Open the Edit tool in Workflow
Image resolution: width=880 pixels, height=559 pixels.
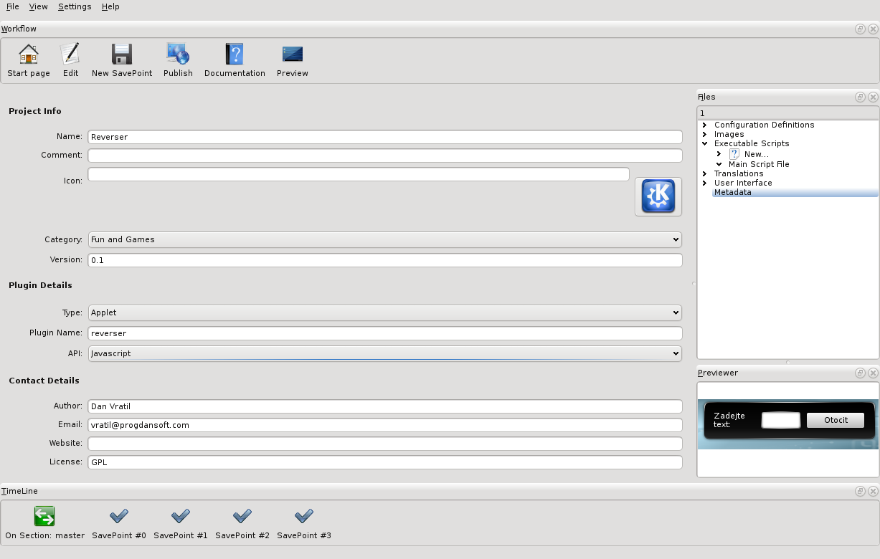click(70, 55)
